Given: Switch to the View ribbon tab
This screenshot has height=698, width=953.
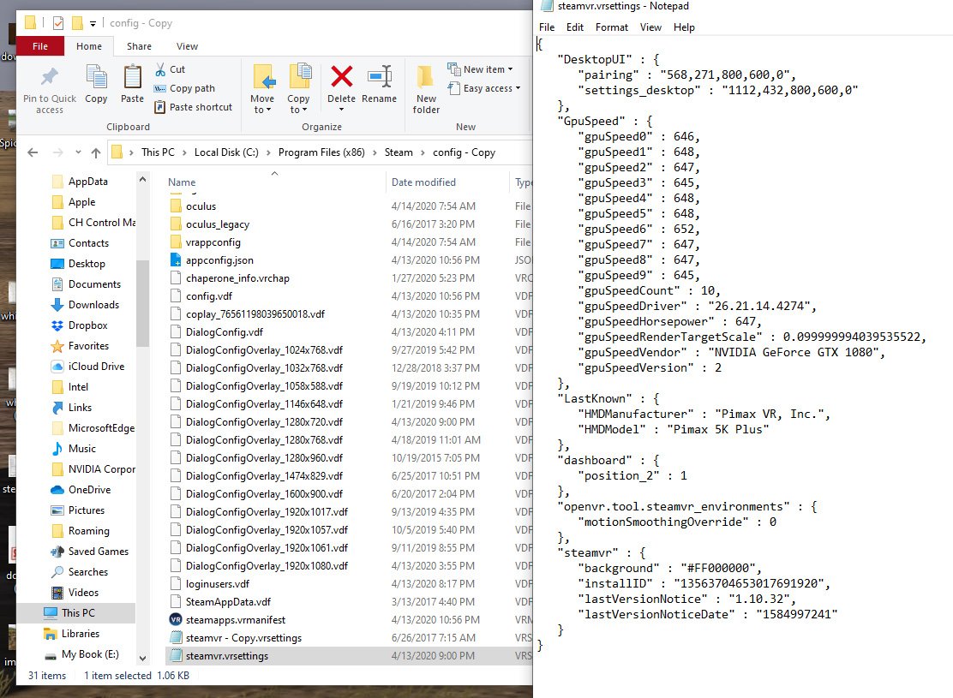Looking at the screenshot, I should click(x=187, y=46).
